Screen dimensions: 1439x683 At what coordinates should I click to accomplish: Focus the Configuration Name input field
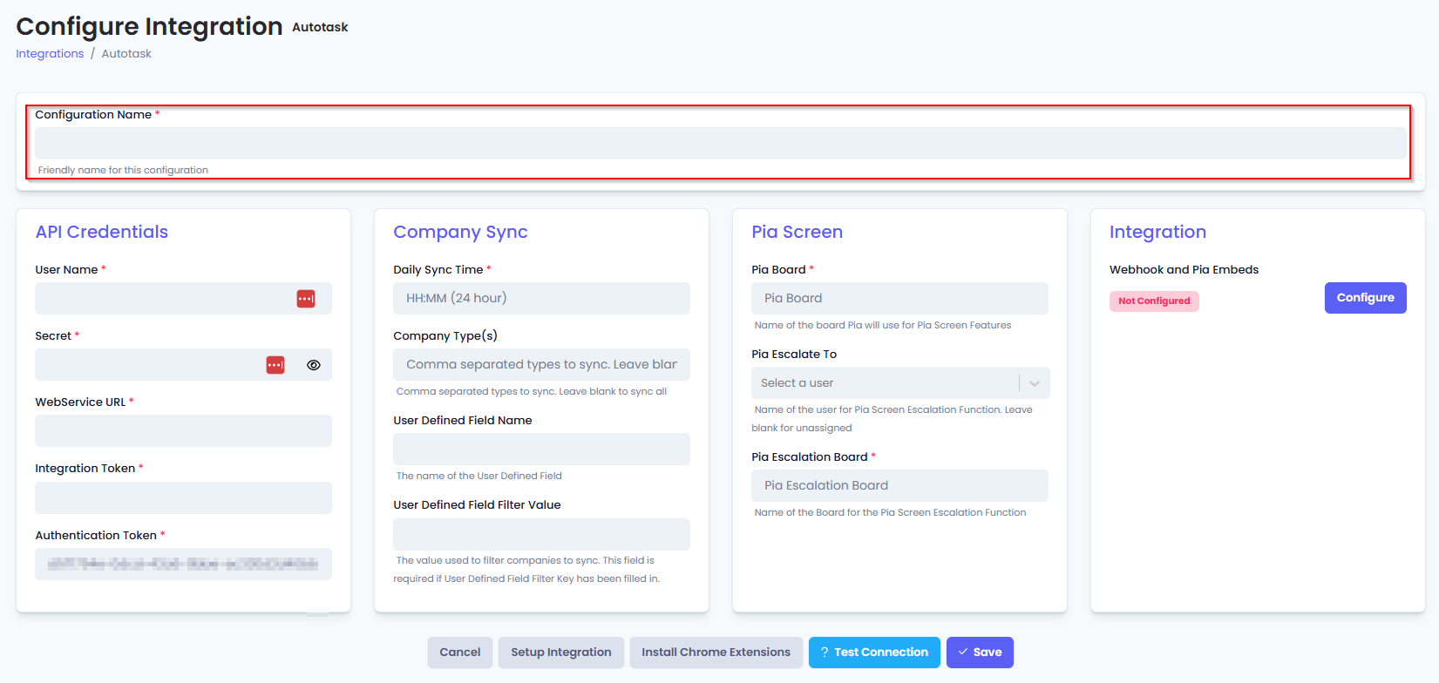[720, 144]
